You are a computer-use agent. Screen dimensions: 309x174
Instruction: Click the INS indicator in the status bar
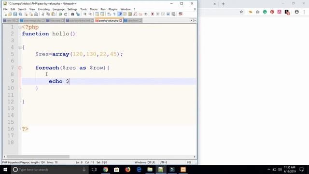[x=189, y=162]
